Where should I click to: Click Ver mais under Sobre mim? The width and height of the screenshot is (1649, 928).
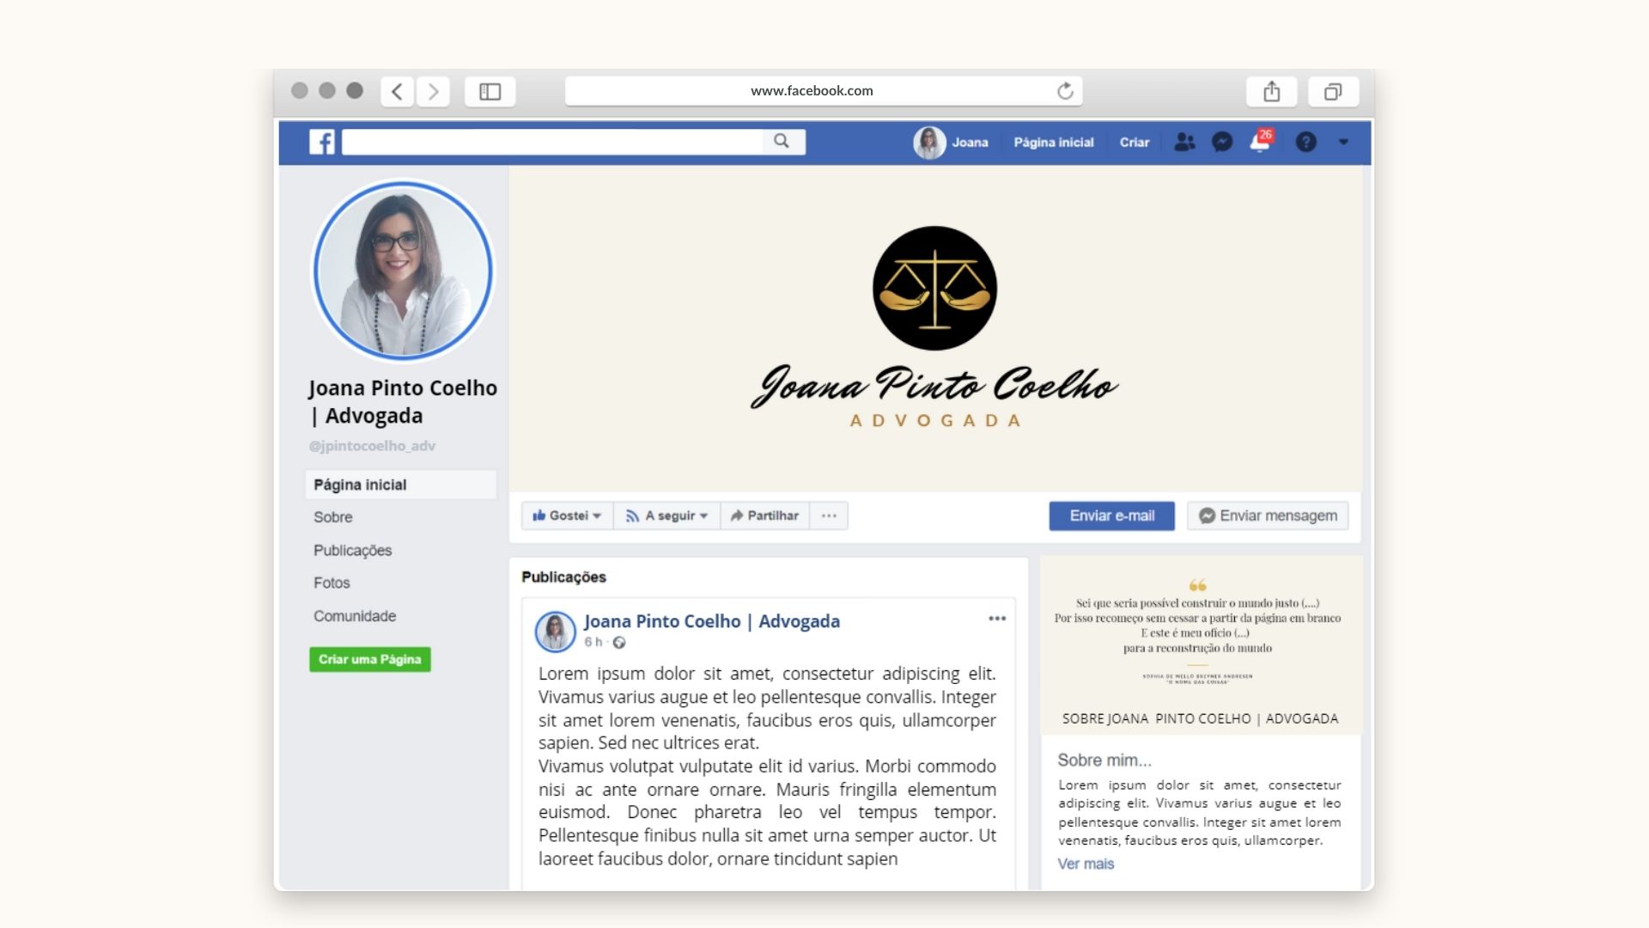(1085, 864)
